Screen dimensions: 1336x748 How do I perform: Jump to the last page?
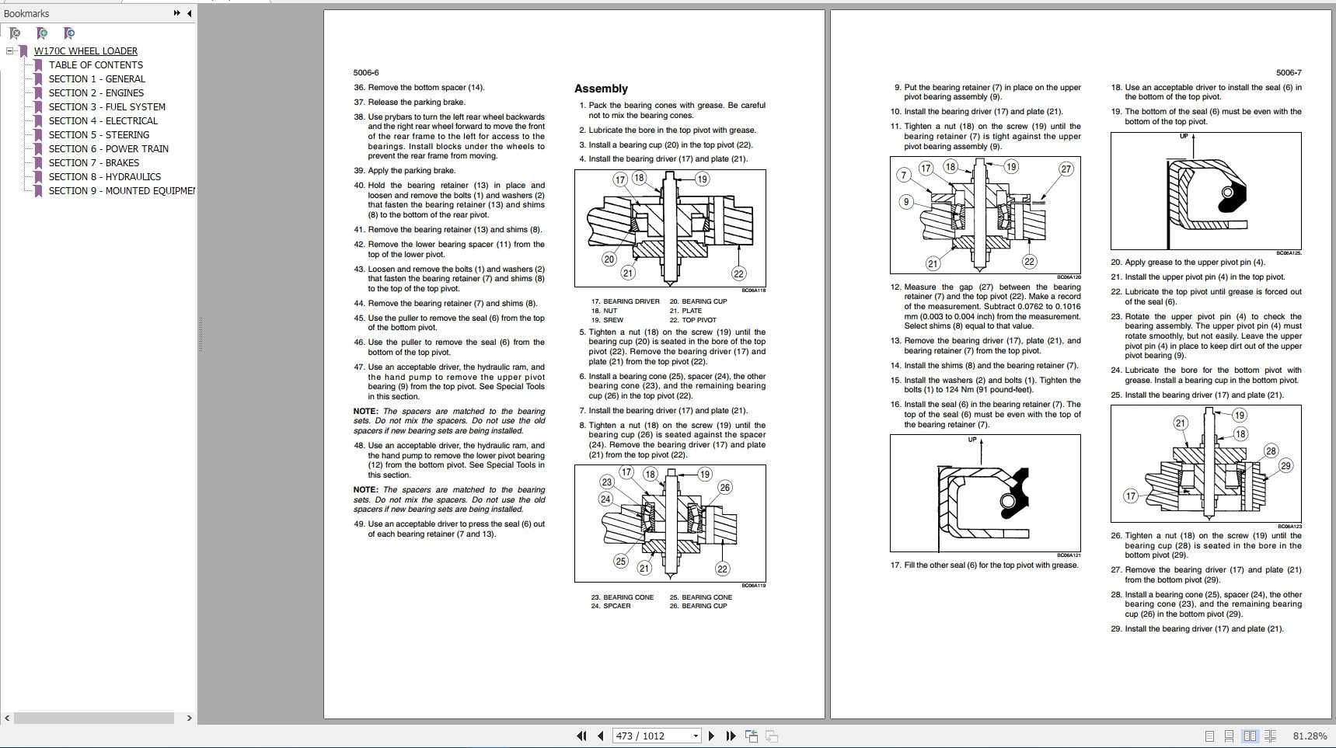(x=731, y=736)
